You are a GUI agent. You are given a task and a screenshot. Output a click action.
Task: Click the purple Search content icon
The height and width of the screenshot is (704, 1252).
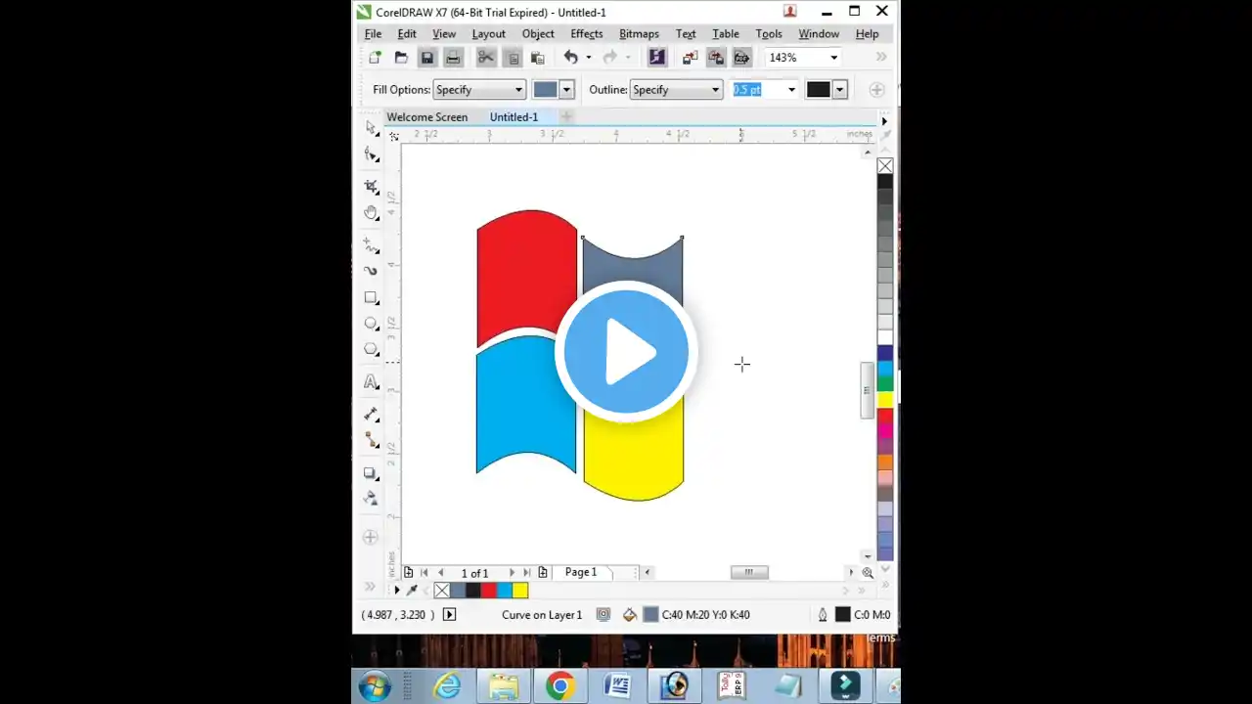[656, 58]
